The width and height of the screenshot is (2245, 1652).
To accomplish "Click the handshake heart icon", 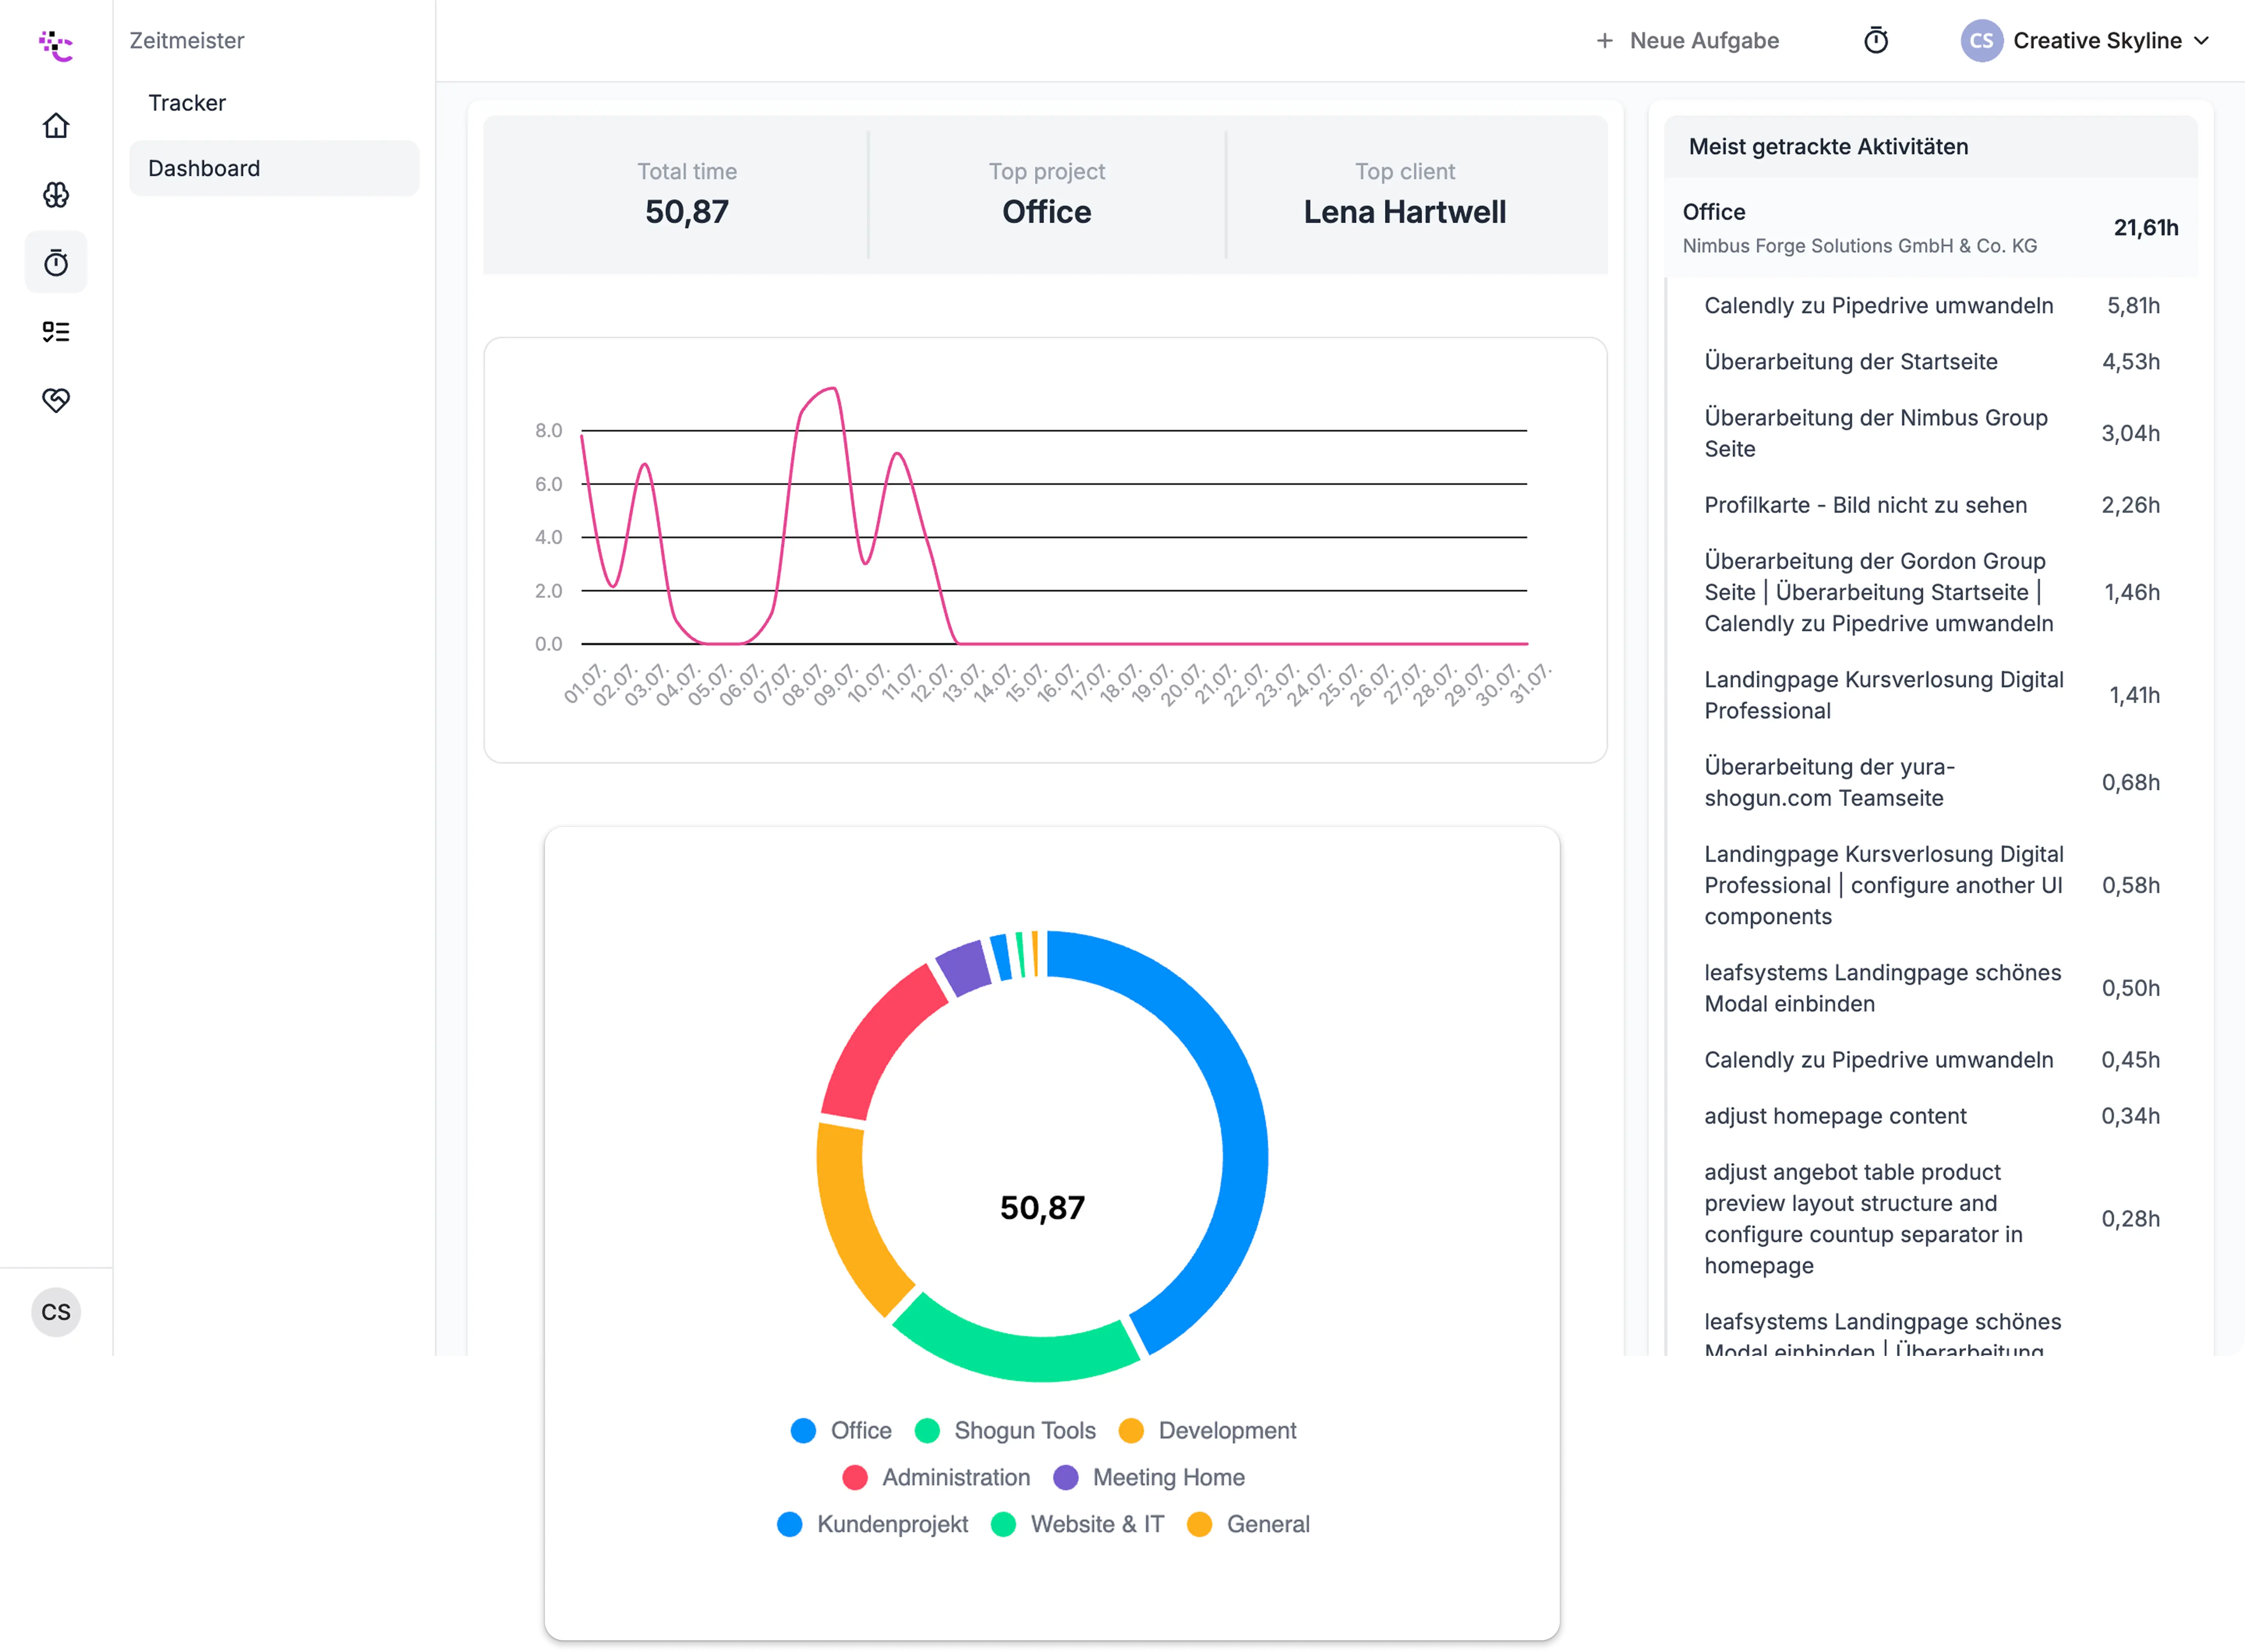I will [56, 400].
